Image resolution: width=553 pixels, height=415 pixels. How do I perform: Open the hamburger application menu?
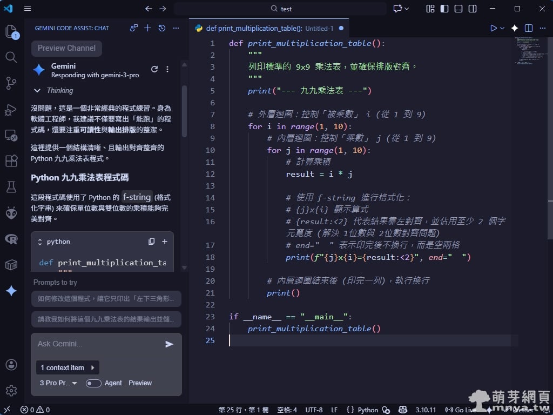tap(28, 9)
